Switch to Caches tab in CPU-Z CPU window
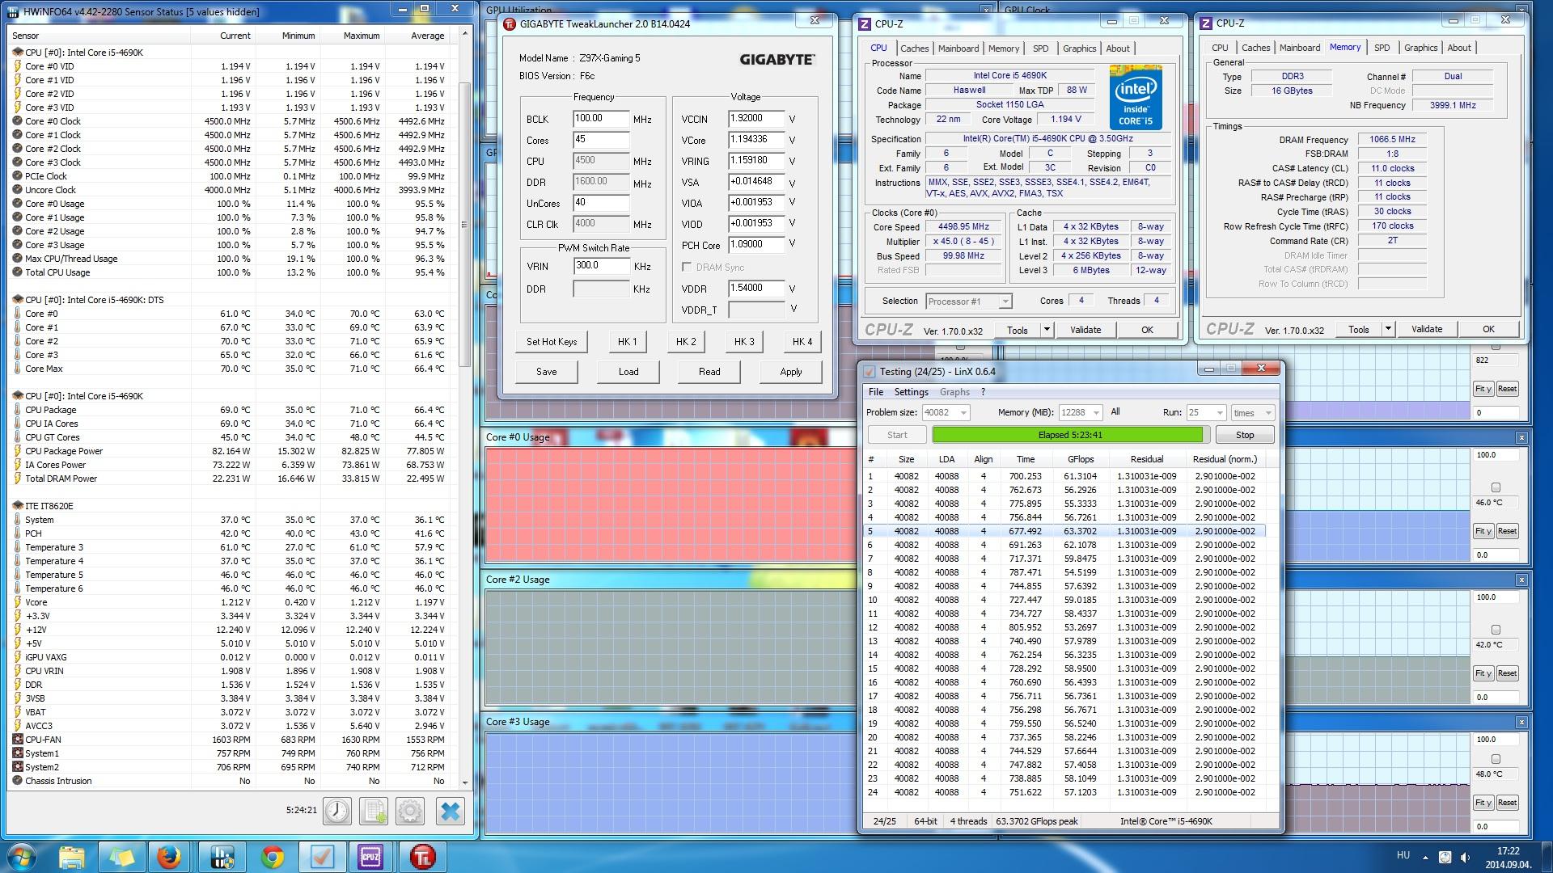The height and width of the screenshot is (873, 1553). point(915,48)
